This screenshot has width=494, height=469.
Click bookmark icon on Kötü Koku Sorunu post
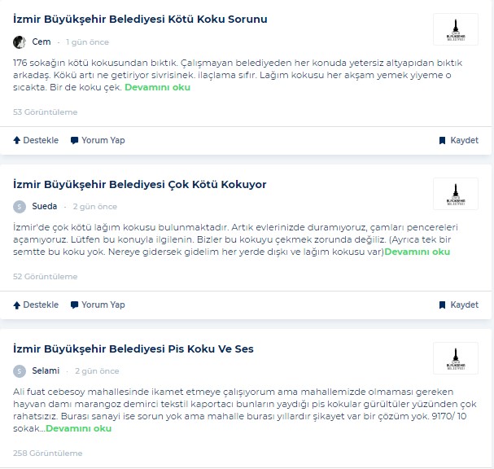[443, 140]
